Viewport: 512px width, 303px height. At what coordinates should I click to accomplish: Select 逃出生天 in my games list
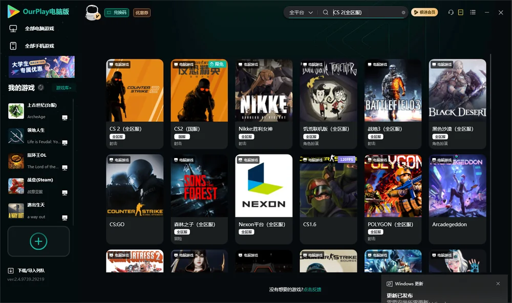(x=38, y=211)
